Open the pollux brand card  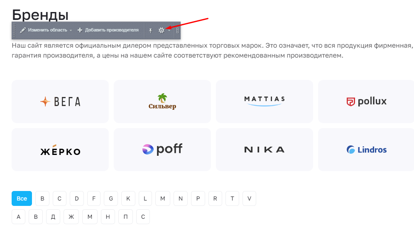tap(366, 101)
